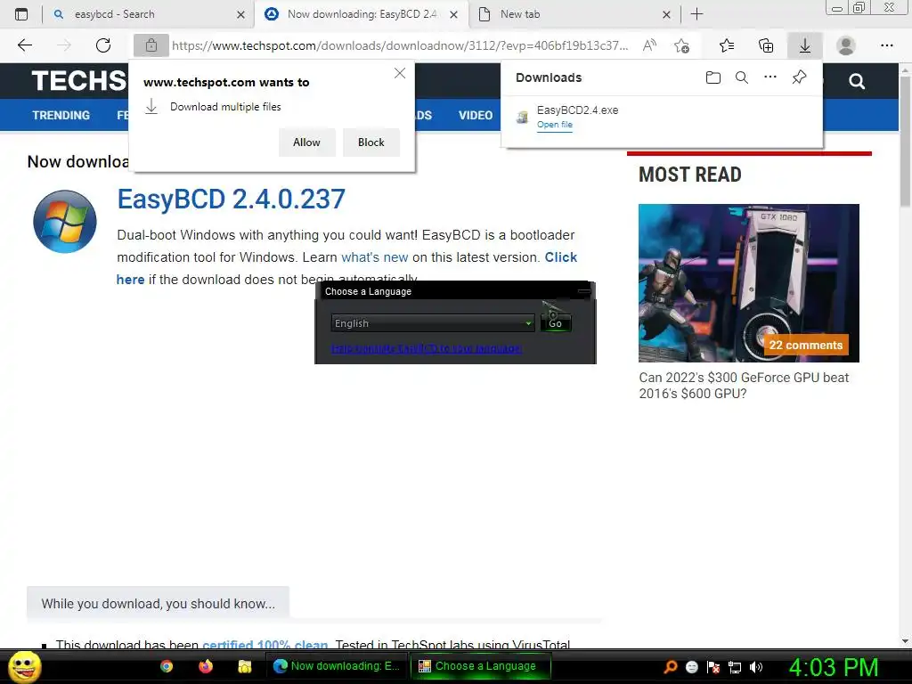
Task: Click the TechSpot logo
Action: click(78, 81)
